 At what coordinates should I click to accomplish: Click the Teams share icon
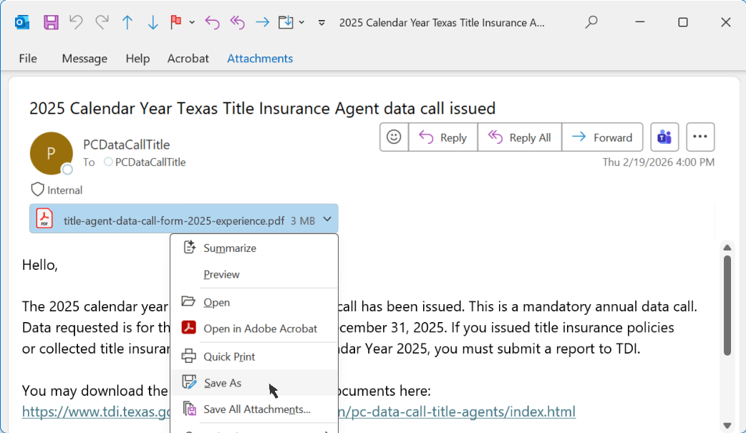coord(664,137)
